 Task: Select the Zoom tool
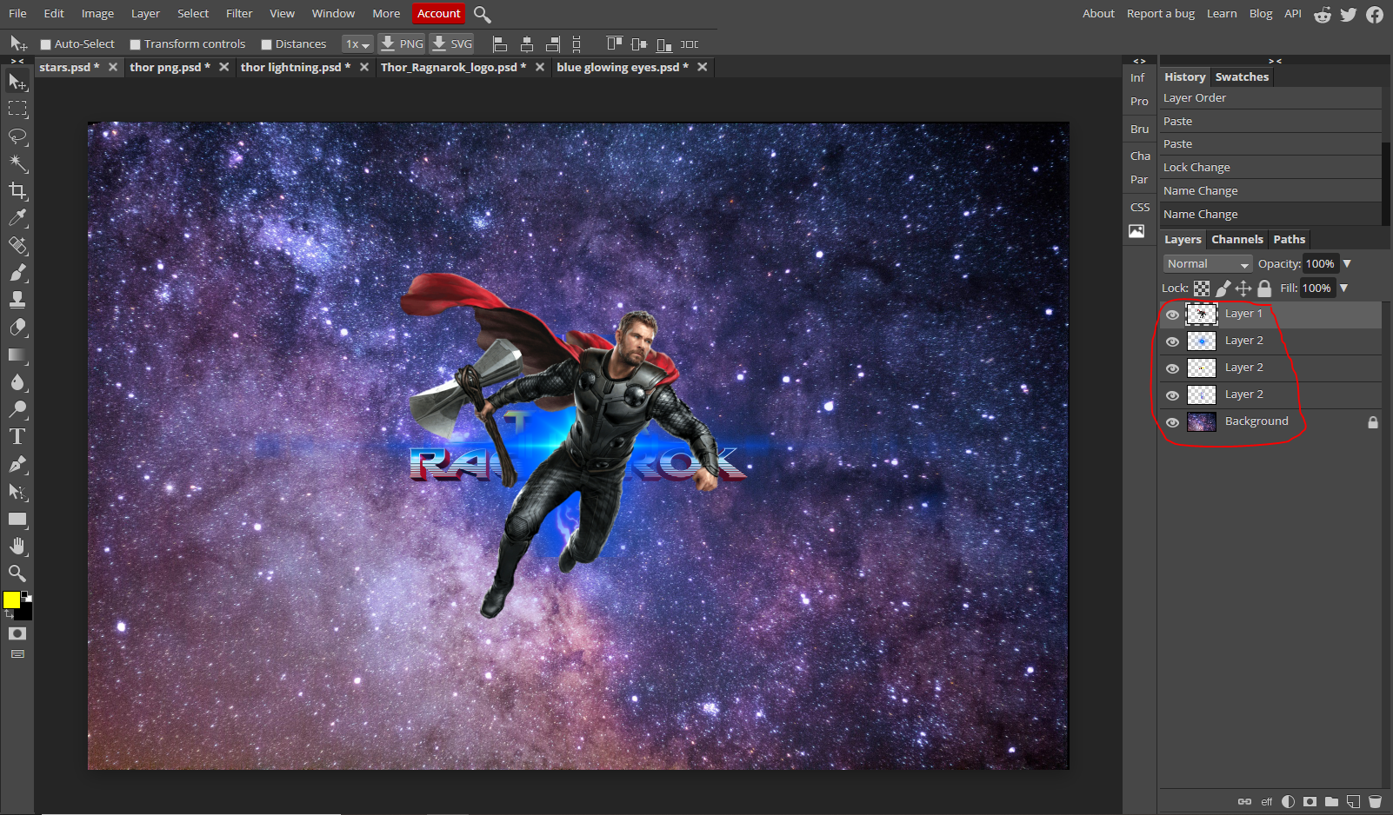tap(17, 573)
